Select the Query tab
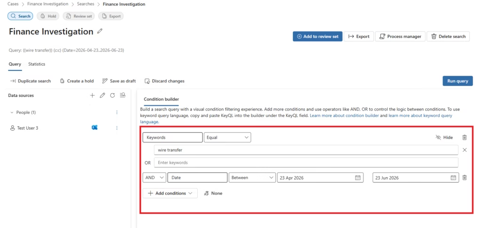The image size is (482, 228). pyautogui.click(x=15, y=64)
